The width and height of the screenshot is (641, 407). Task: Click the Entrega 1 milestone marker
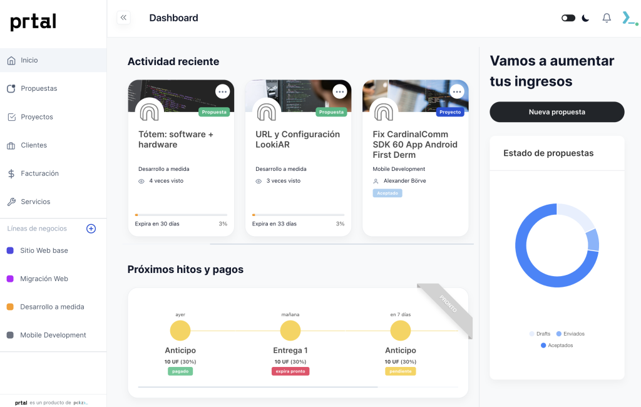[290, 331]
